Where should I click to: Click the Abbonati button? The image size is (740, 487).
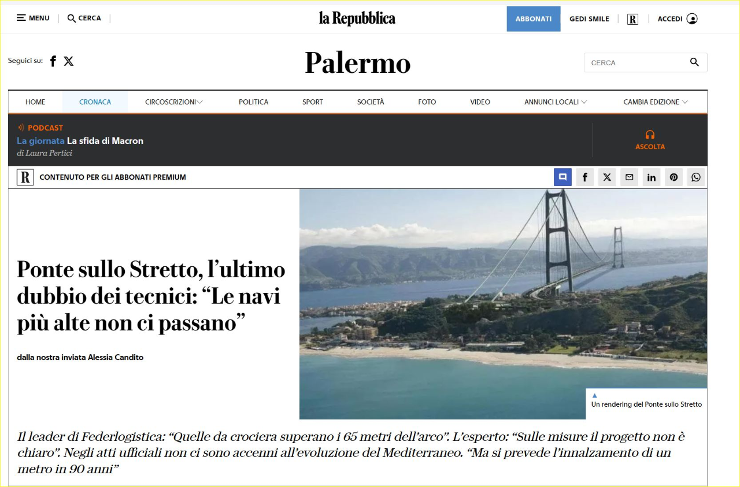(x=534, y=19)
